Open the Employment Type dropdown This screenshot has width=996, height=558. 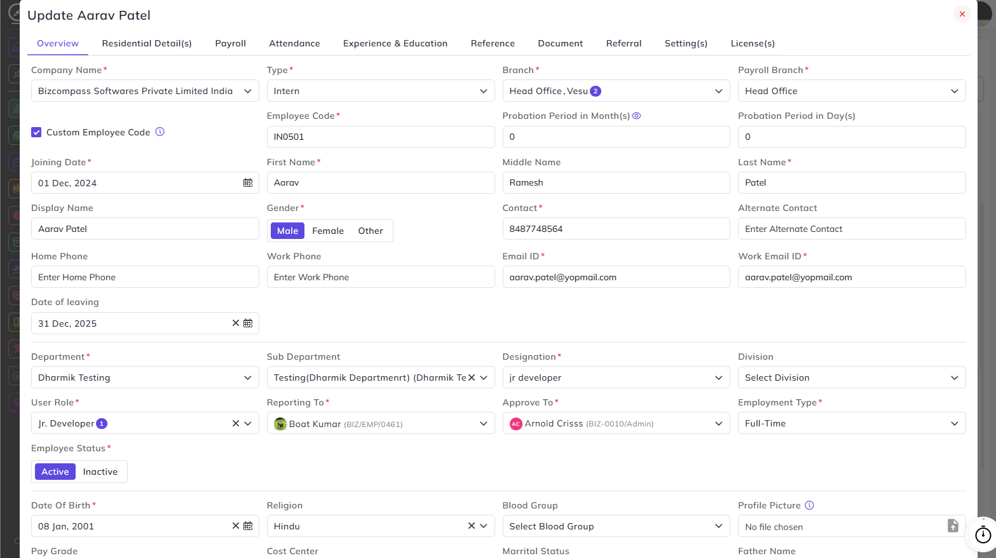click(x=852, y=423)
